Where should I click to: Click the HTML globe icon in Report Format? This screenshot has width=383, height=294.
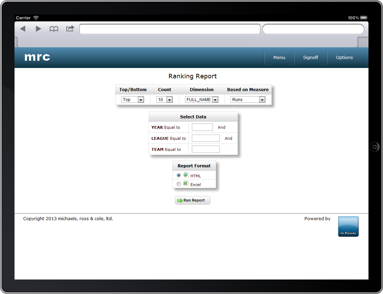coord(186,175)
